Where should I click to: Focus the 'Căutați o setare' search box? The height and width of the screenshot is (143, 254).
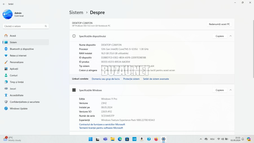[x=26, y=26]
